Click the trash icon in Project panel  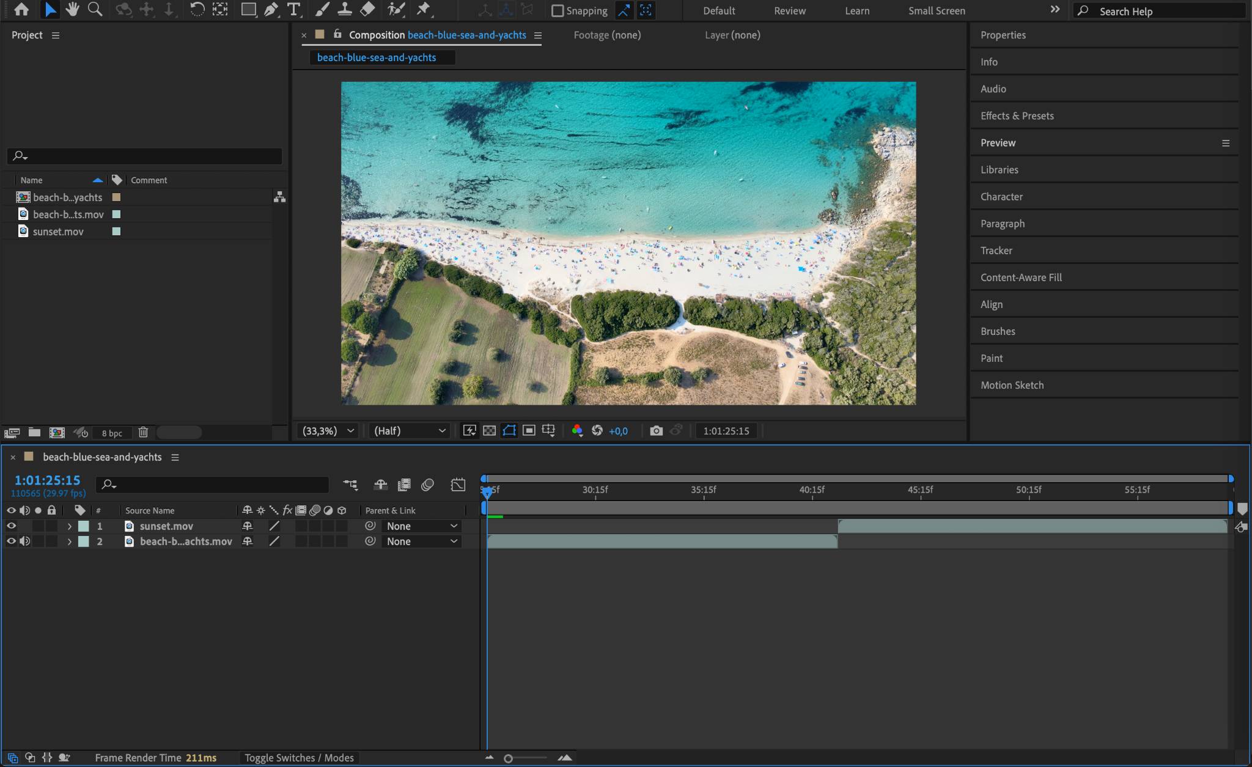(143, 433)
